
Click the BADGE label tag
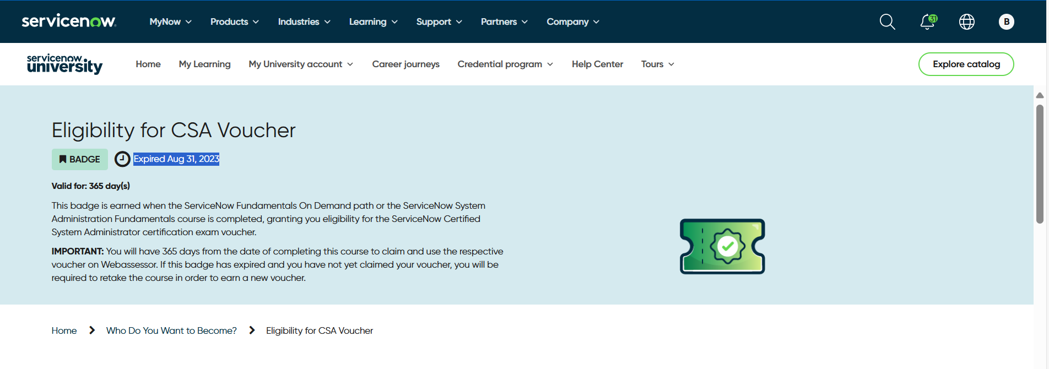tap(80, 159)
